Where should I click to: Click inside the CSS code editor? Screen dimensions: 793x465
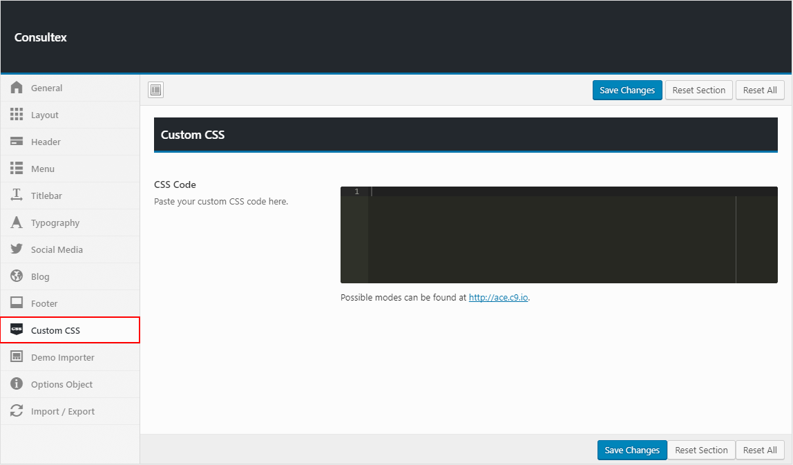(x=553, y=235)
